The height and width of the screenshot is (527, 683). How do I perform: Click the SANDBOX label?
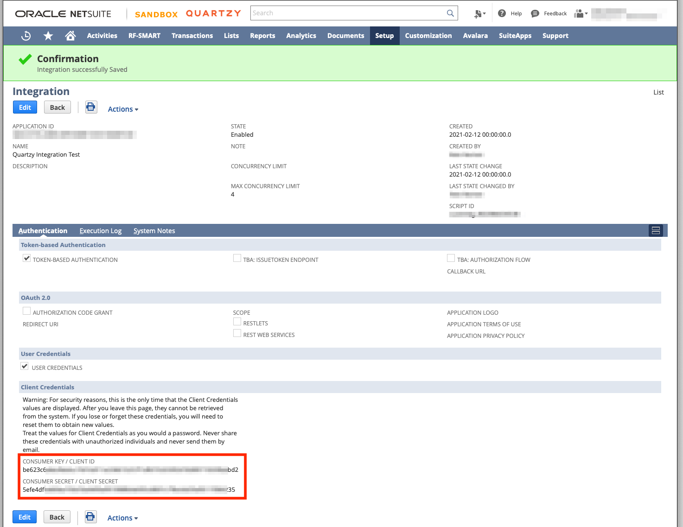click(156, 14)
